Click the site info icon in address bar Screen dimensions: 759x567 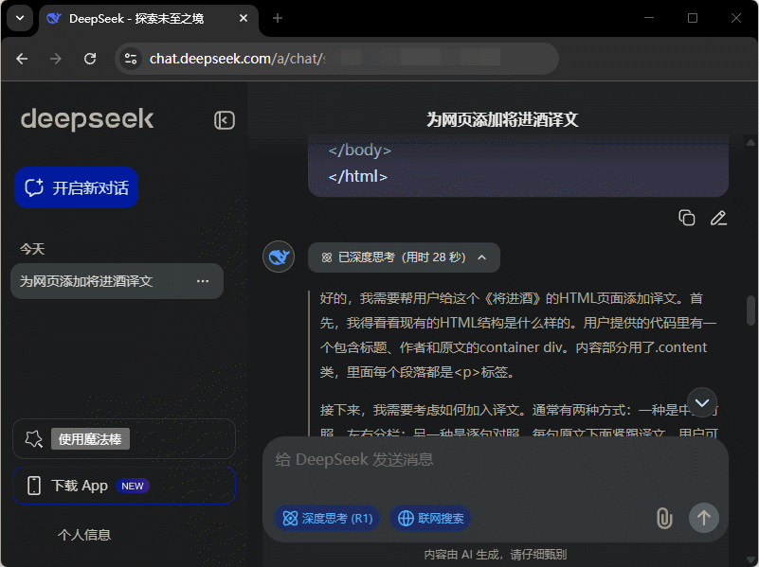(132, 59)
